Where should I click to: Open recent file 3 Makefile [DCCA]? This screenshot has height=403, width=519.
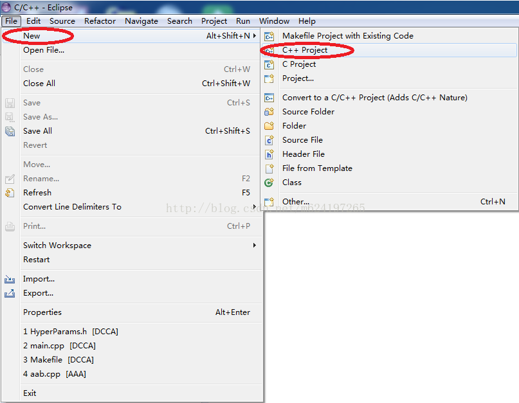[132, 360]
